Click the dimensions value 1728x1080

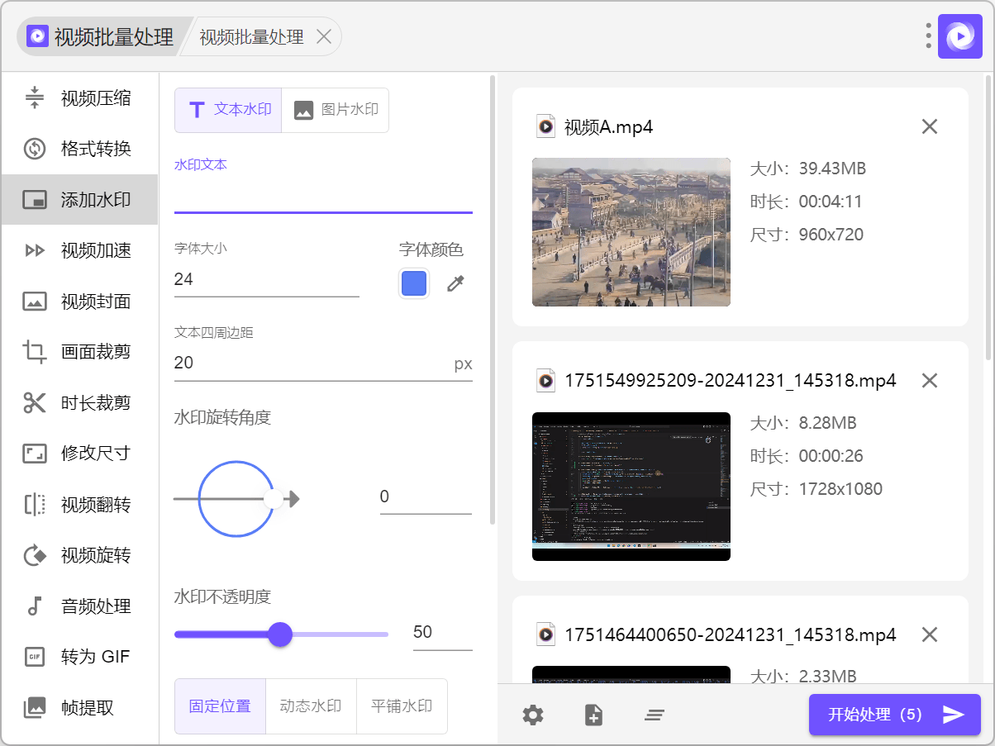tap(840, 489)
